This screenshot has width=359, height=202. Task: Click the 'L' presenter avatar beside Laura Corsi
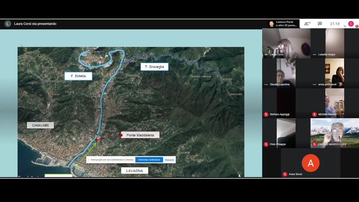click(8, 24)
